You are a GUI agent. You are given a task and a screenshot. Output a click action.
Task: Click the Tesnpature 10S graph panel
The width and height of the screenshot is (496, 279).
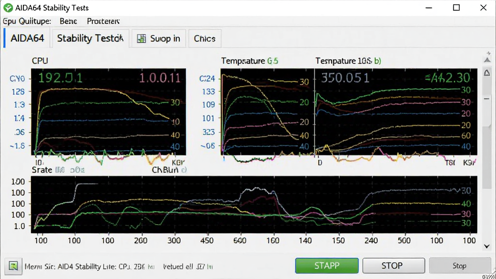click(x=396, y=112)
